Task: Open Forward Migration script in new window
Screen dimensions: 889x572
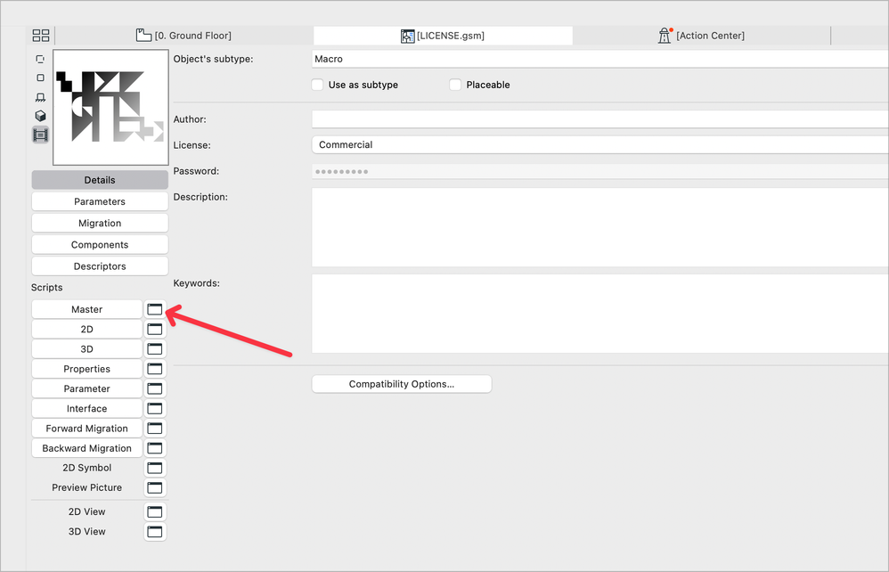Action: pos(155,429)
